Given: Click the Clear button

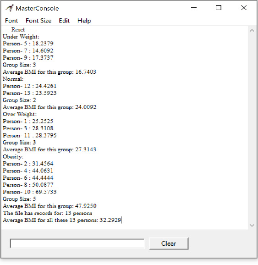Looking at the screenshot, I should point(169,243).
